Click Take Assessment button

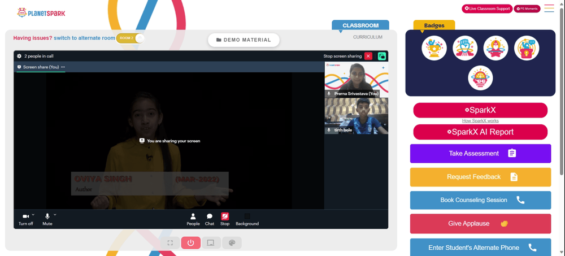point(480,154)
